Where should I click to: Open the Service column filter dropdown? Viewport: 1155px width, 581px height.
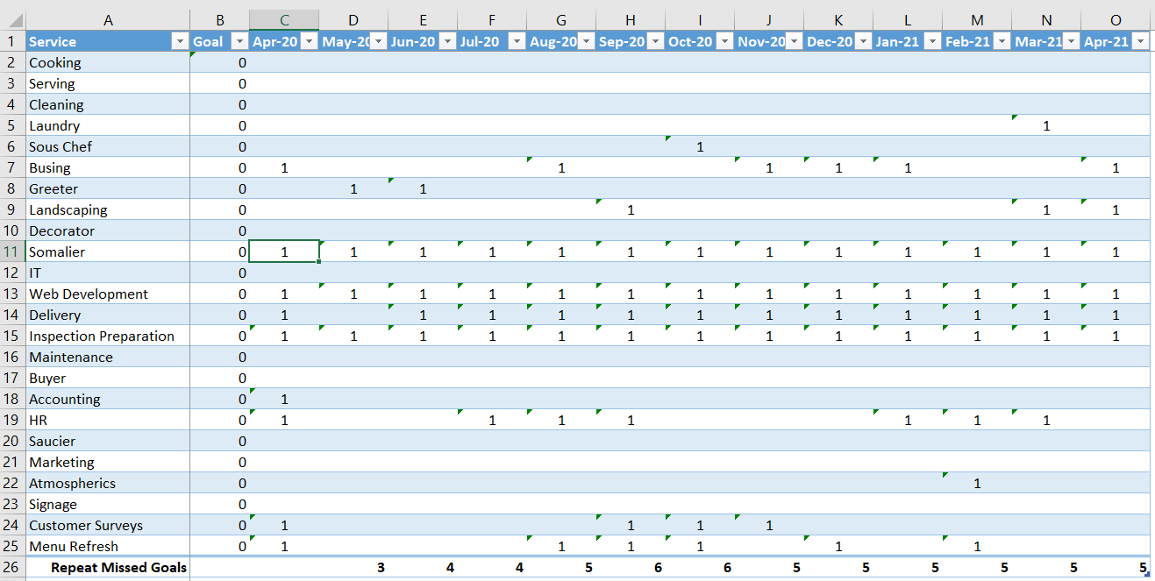[x=180, y=41]
